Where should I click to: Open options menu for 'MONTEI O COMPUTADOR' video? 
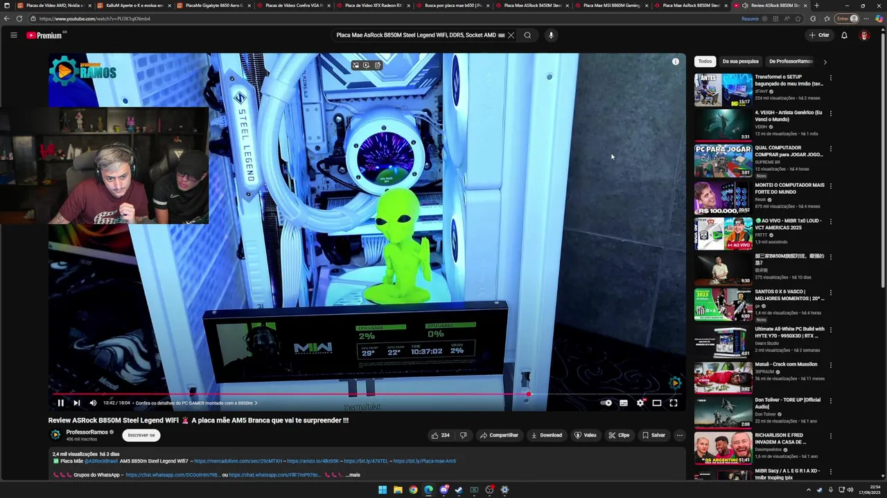pos(830,186)
